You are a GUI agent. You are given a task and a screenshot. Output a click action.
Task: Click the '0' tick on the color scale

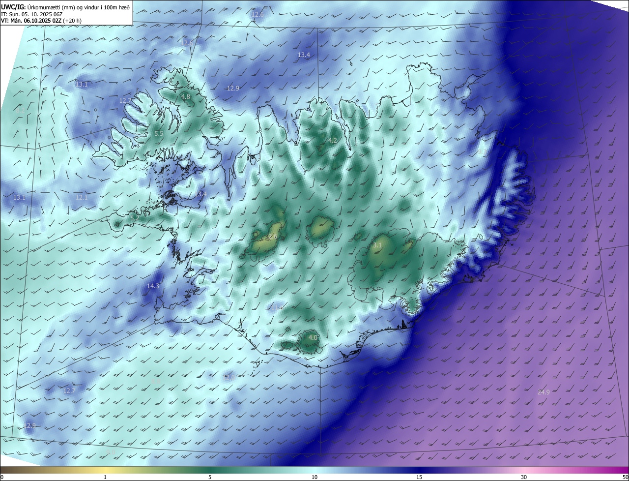[1, 477]
